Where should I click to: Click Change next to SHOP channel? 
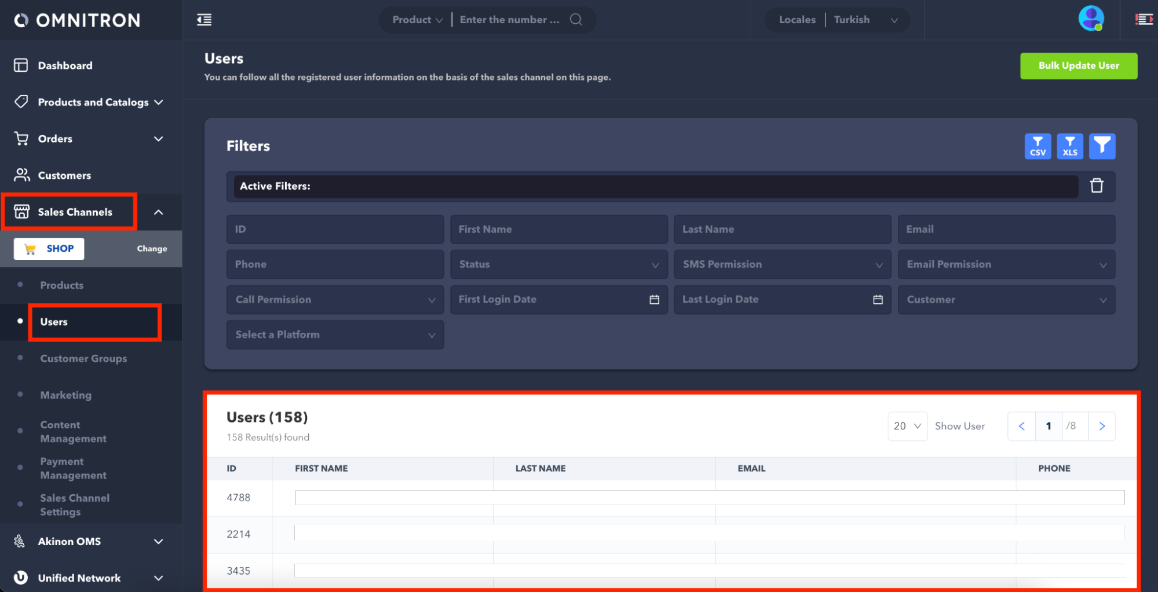(152, 249)
